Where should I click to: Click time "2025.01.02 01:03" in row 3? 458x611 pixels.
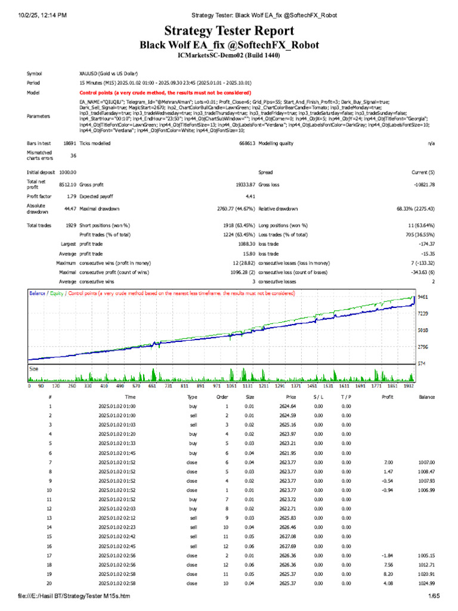117,425
